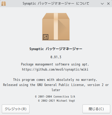Click the word "later" in license text
112x115 pixels.
tap(56, 90)
